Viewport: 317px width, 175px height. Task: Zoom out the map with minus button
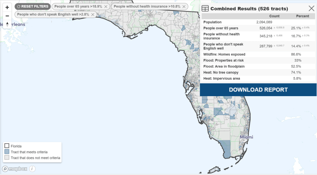[7, 16]
